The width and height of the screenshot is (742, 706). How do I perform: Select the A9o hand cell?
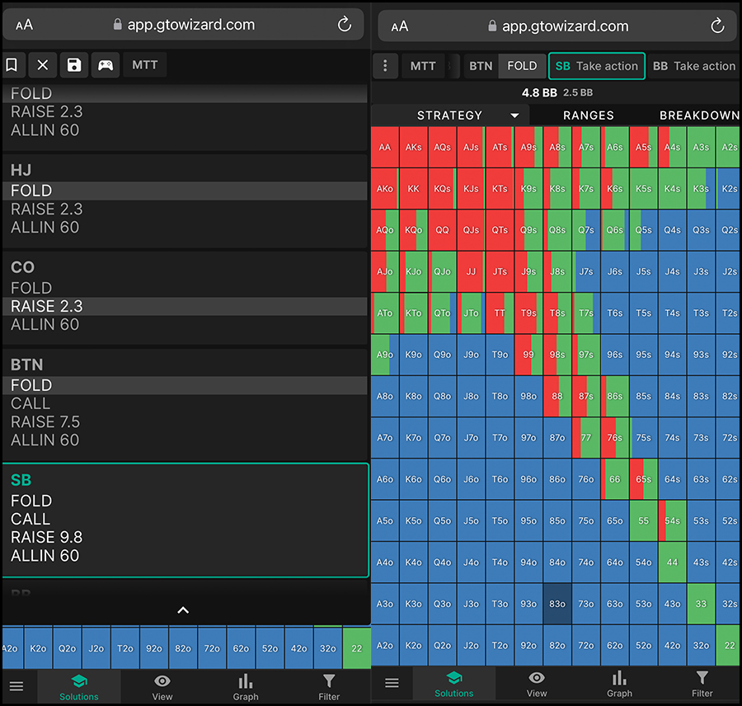click(385, 355)
